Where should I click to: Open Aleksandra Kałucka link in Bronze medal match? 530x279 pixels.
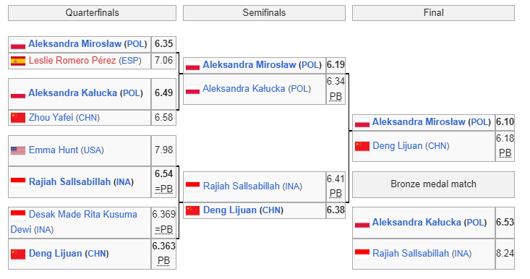coord(416,222)
